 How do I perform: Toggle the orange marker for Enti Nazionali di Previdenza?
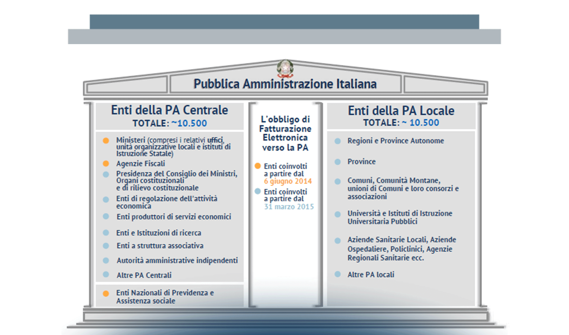pyautogui.click(x=106, y=293)
